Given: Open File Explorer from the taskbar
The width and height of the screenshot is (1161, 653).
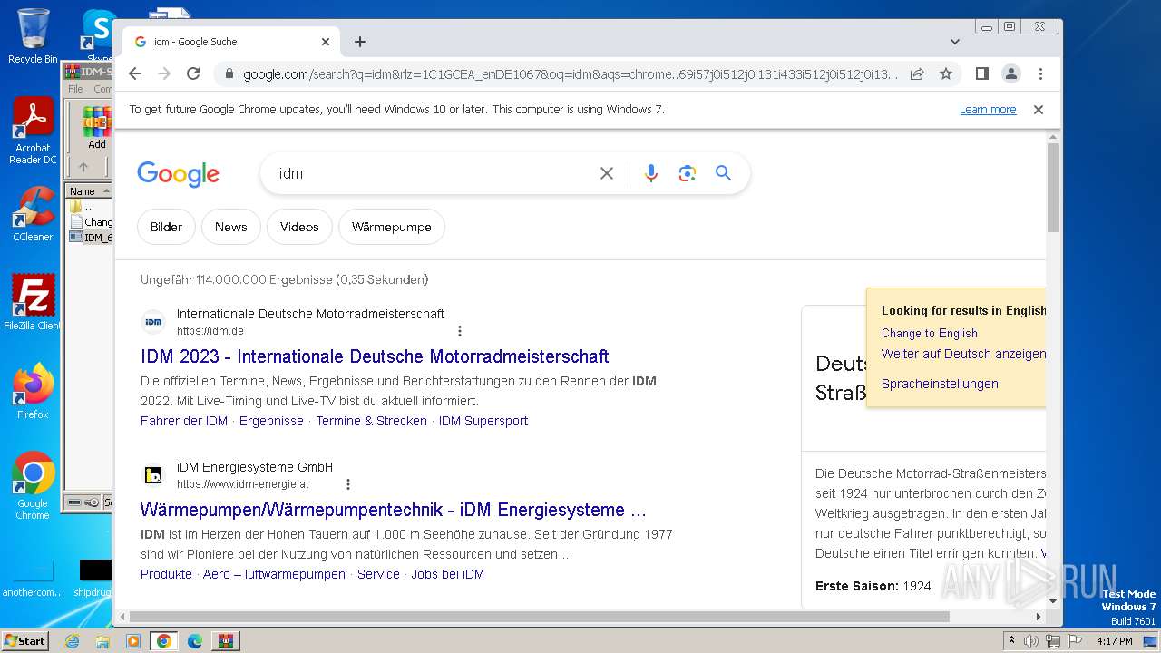Looking at the screenshot, I should 102,641.
